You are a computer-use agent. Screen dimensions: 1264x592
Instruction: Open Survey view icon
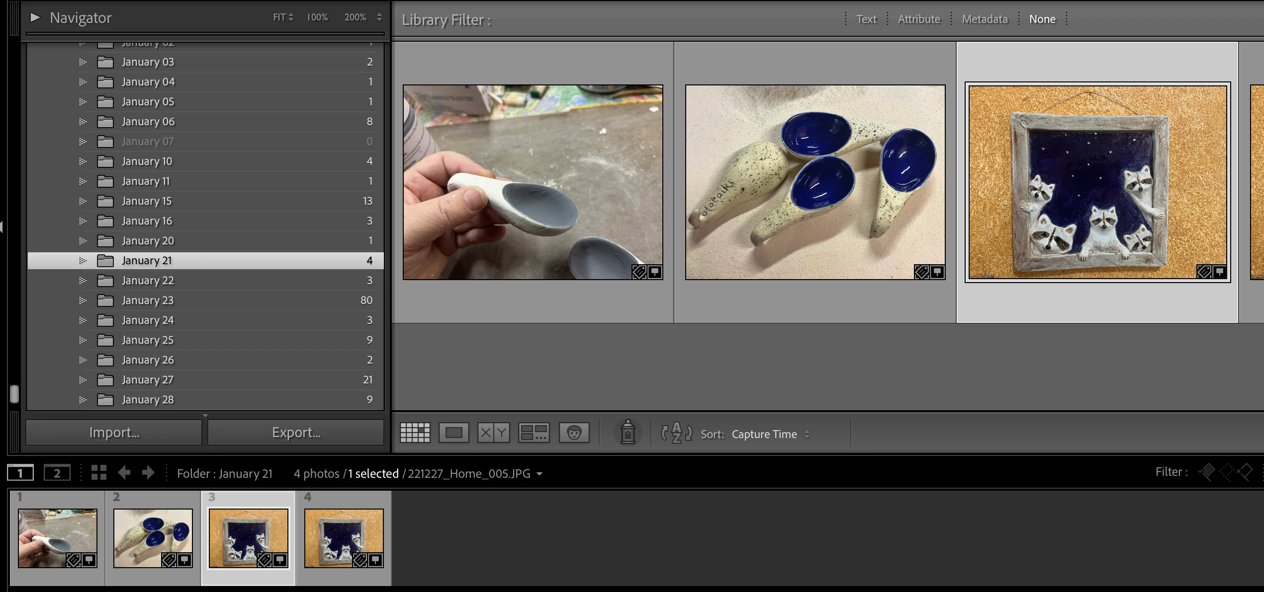click(534, 433)
